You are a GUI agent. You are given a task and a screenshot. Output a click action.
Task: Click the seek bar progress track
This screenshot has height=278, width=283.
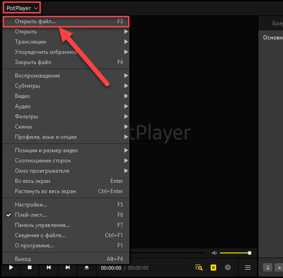[168, 253]
